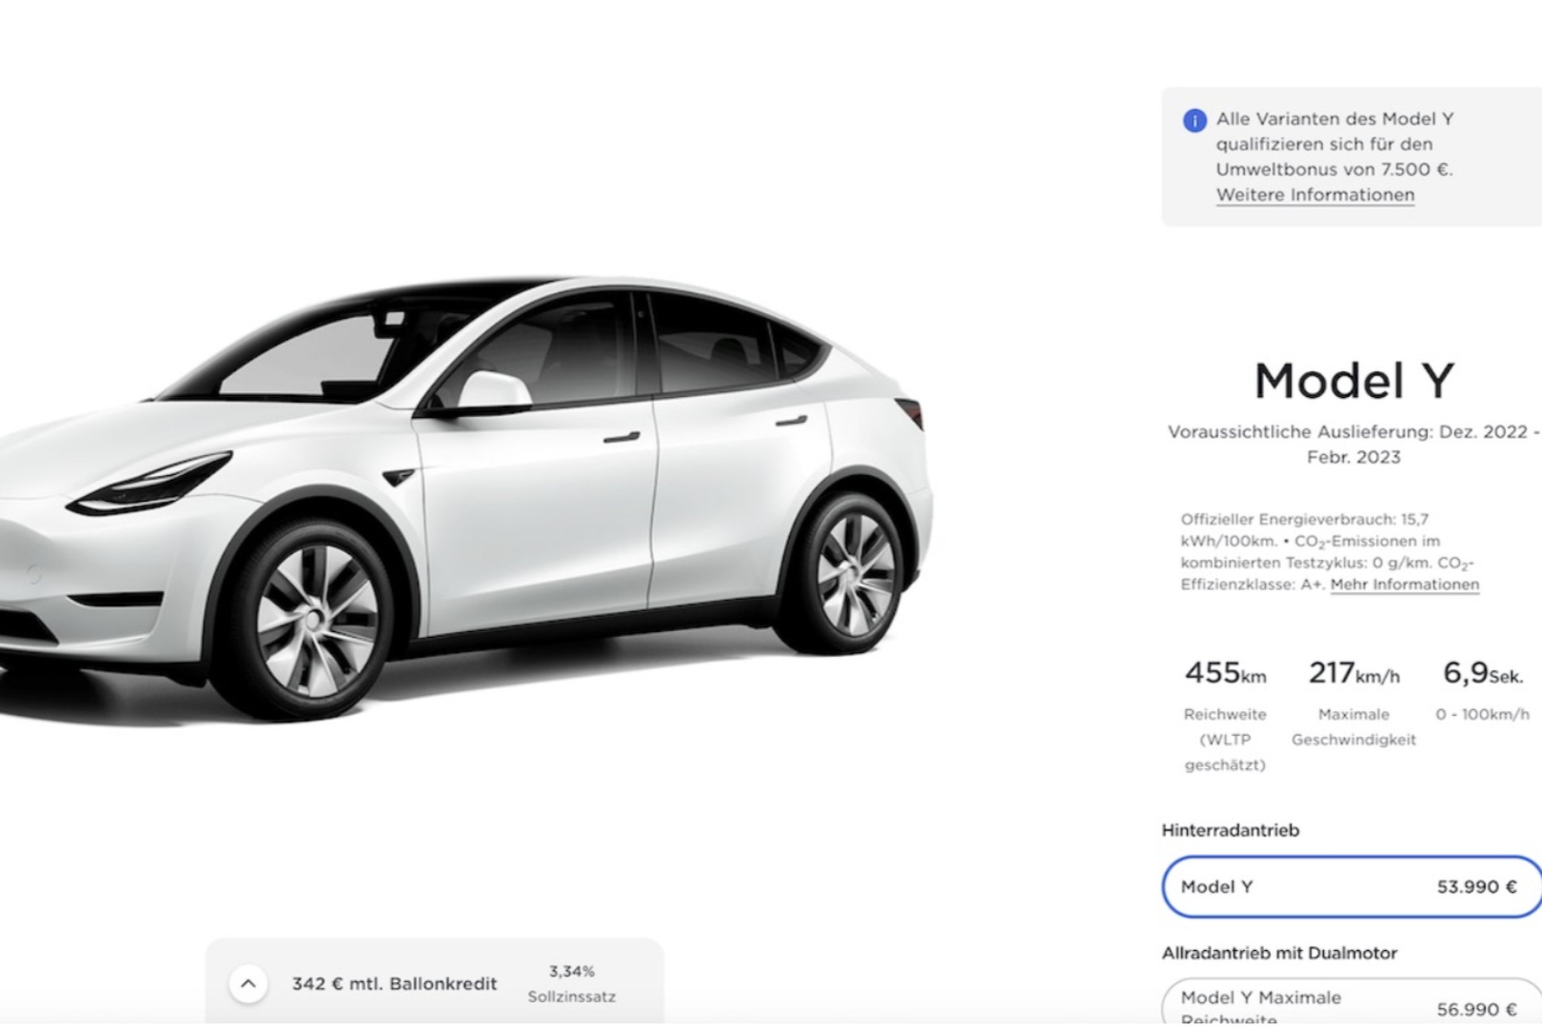1542x1028 pixels.
Task: Expand the financing panel with chevron arrow
Action: tap(247, 983)
